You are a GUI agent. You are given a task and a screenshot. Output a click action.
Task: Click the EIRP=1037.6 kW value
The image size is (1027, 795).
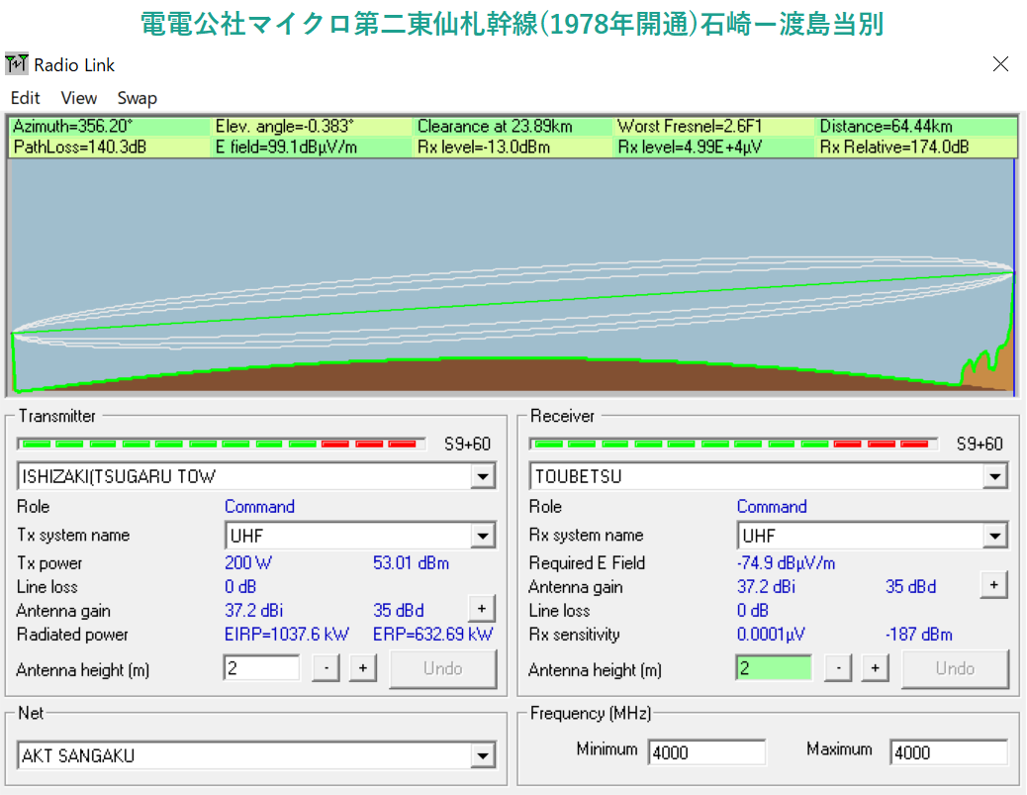pos(287,635)
